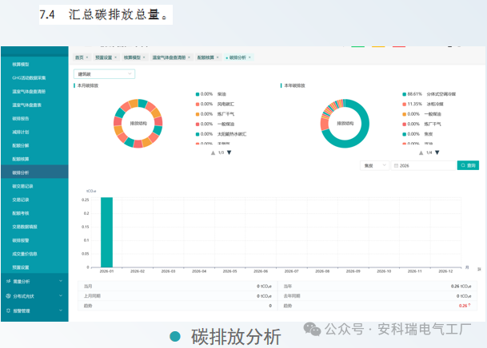The height and width of the screenshot is (348, 487).
Task: Click the 查询 search button
Action: point(468,165)
